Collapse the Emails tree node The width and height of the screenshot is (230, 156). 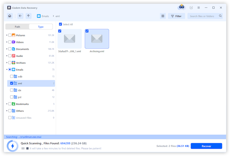click(7, 69)
